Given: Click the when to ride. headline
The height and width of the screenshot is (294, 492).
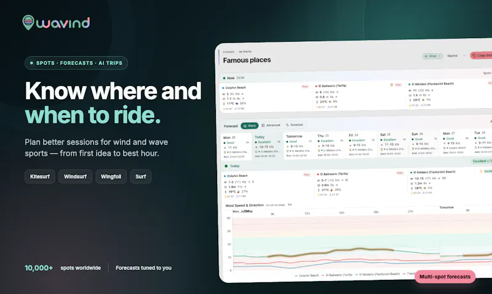Looking at the screenshot, I should point(93,115).
